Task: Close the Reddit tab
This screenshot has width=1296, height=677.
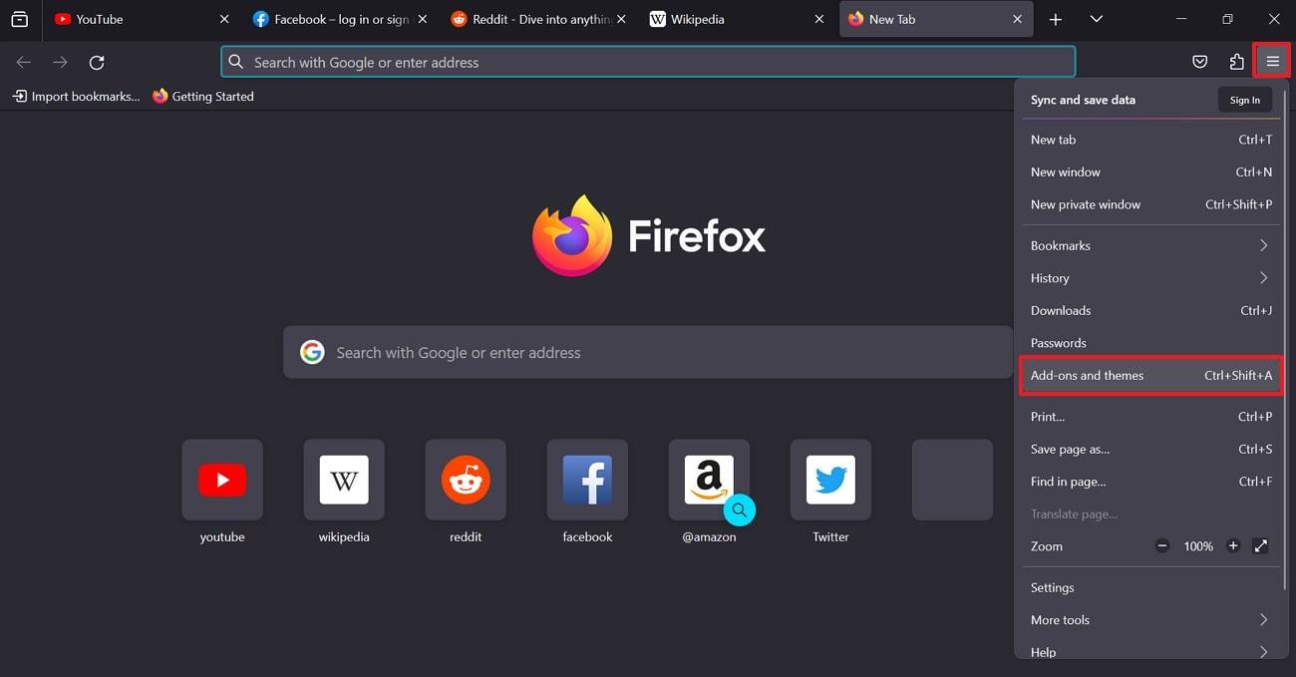Action: (x=621, y=19)
